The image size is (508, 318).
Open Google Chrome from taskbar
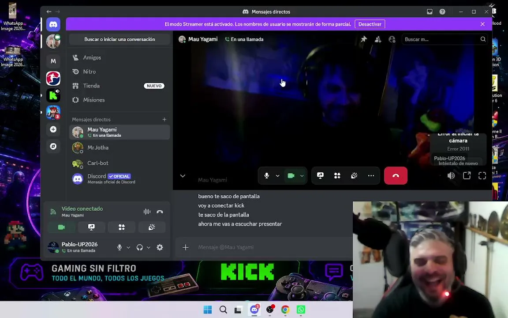coord(285,310)
